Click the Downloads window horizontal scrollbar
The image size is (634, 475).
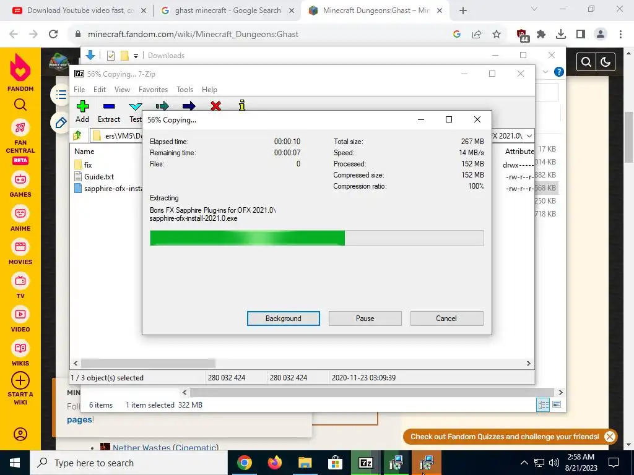click(372, 392)
